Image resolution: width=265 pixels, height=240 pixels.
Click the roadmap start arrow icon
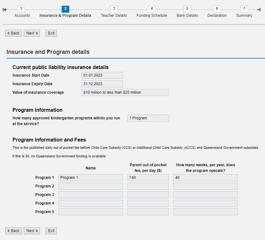5,9
